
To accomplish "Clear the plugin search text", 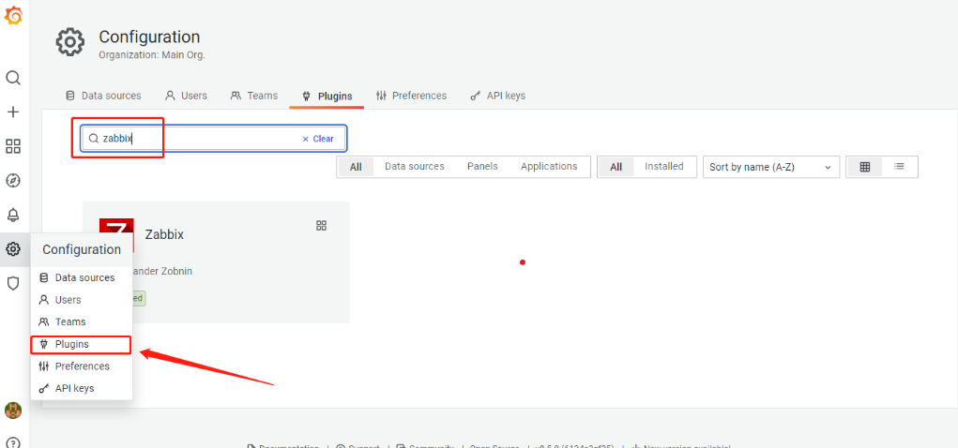I will pyautogui.click(x=318, y=139).
